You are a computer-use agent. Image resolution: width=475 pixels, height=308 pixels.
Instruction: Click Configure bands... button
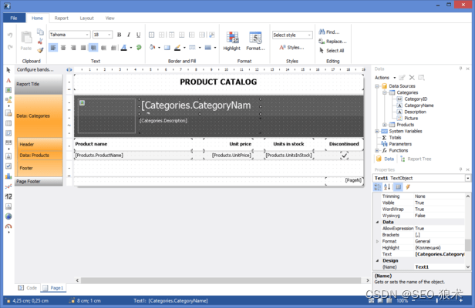coord(35,69)
